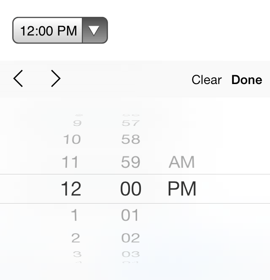The width and height of the screenshot is (270, 280).
Task: Pick minute 59 in the wheel
Action: (x=130, y=162)
